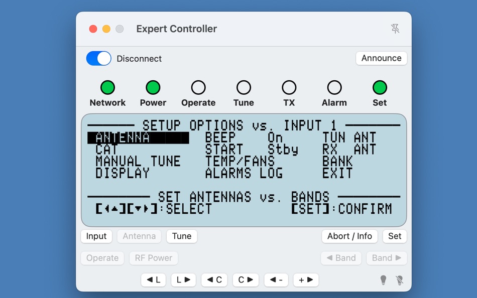Toggle the Disconnect switch

(98, 58)
